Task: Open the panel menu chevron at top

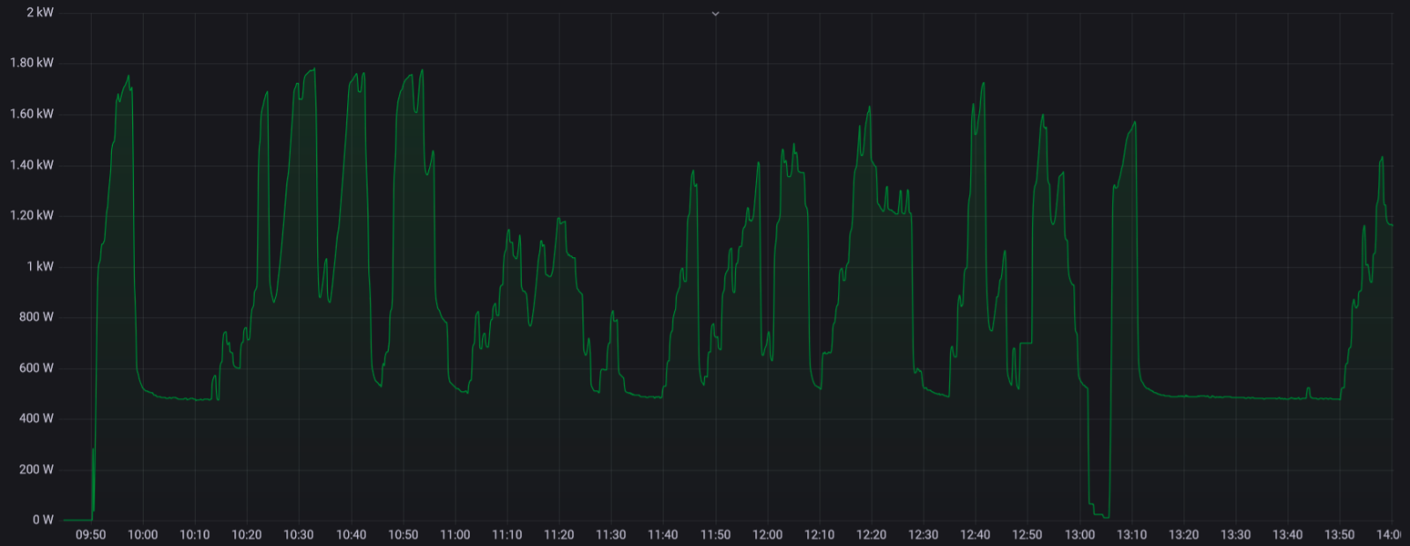Action: pyautogui.click(x=716, y=13)
